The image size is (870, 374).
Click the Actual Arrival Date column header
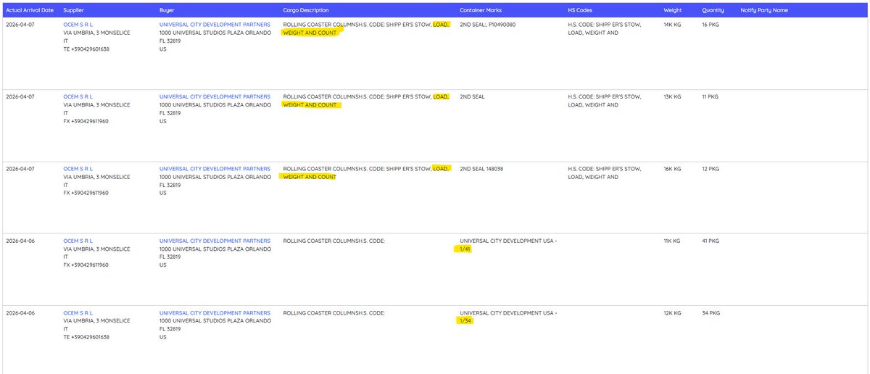[30, 10]
